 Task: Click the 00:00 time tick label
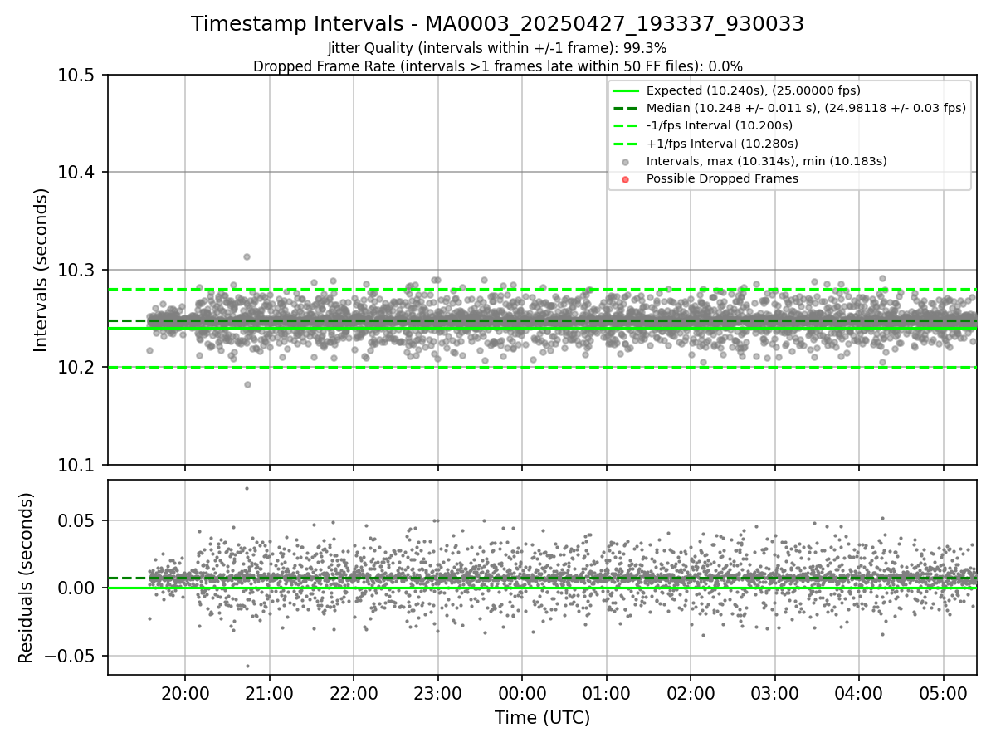tap(522, 693)
